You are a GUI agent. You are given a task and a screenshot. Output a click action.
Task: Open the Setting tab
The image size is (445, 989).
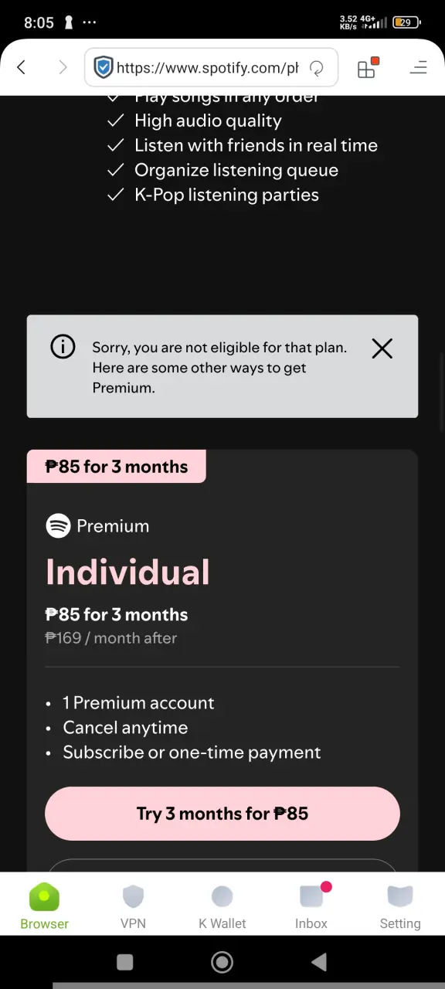coord(400,906)
